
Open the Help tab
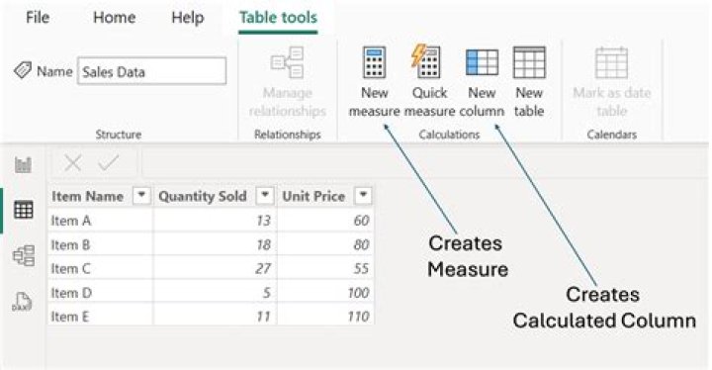tap(188, 18)
